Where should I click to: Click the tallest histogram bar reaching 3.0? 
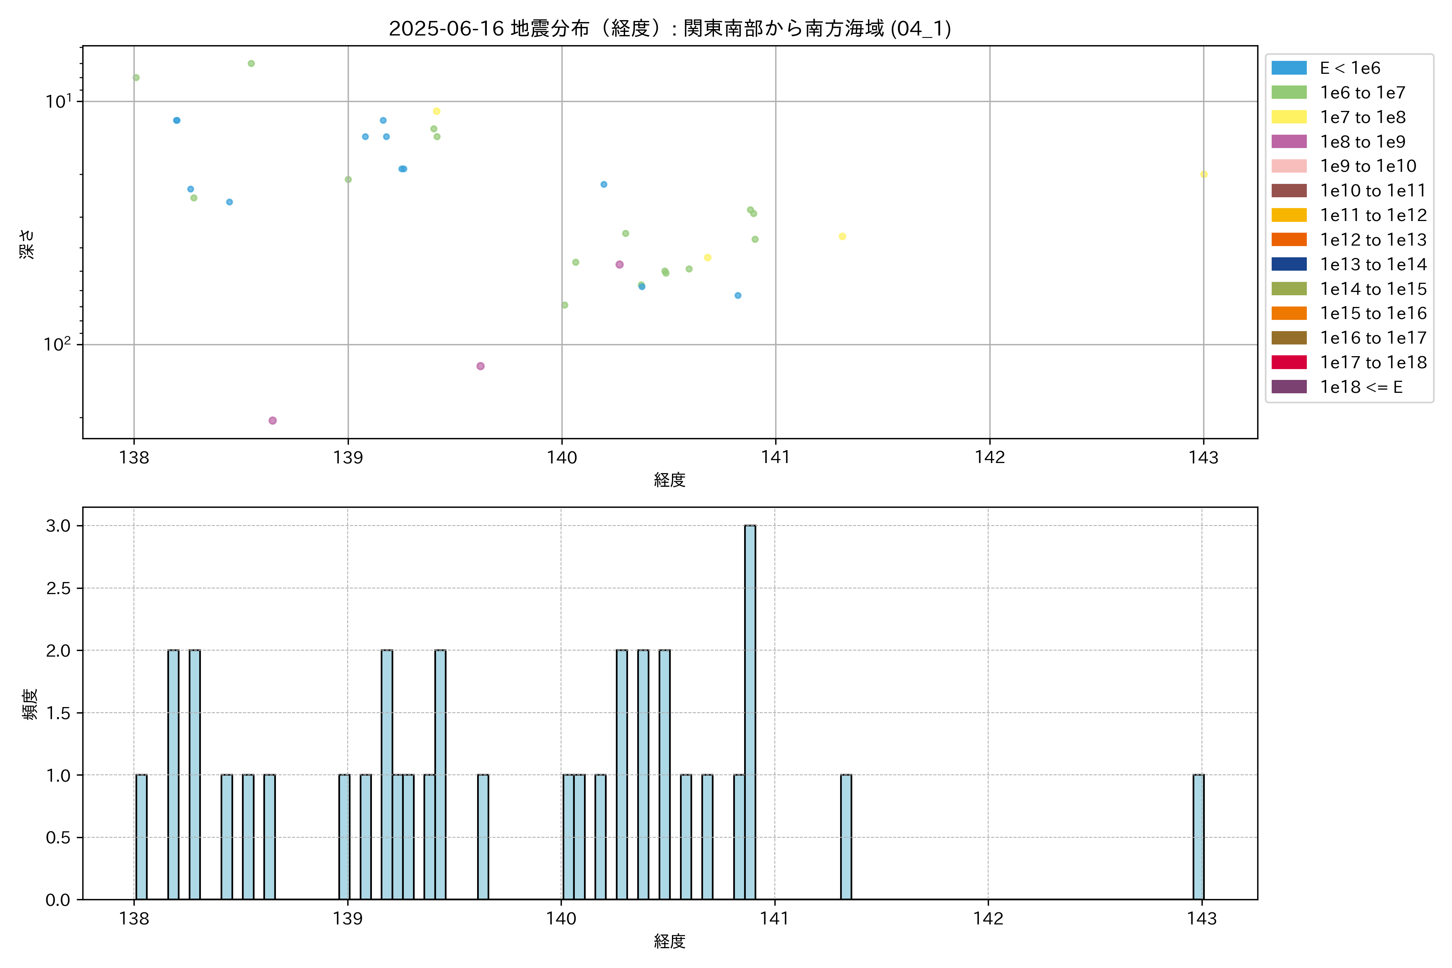click(750, 712)
